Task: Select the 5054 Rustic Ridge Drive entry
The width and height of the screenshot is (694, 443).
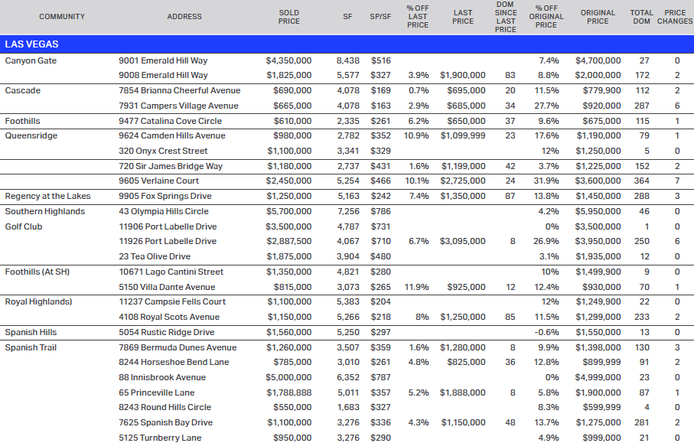Action: tap(162, 331)
